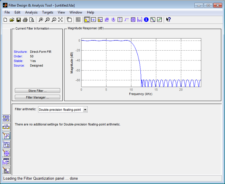Viewport: 225px width, 184px height.
Task: Show the Group Delay response
Action: point(107,20)
